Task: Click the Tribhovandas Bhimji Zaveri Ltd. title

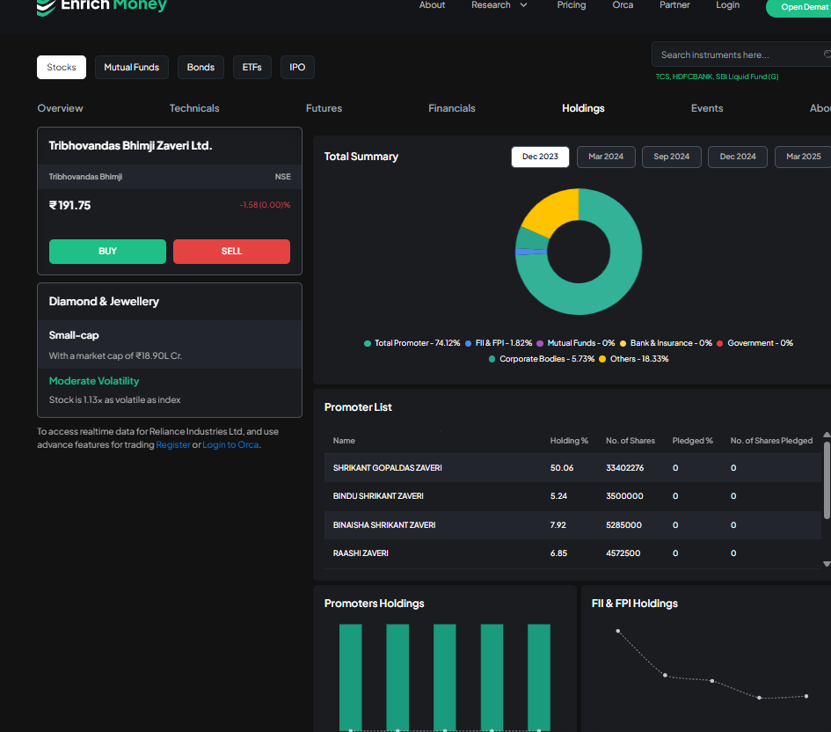Action: [x=130, y=146]
